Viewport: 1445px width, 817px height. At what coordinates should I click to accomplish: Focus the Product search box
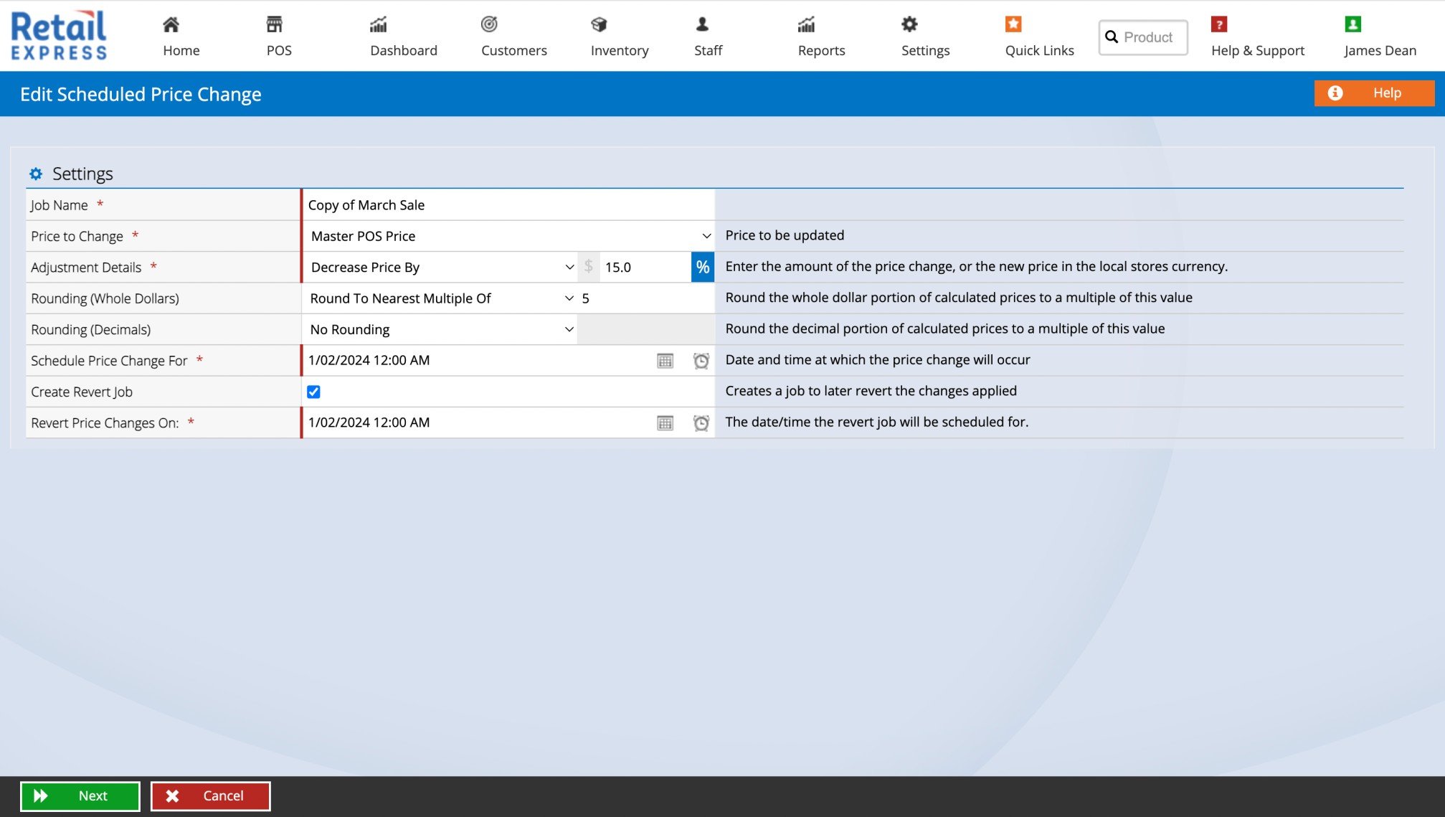(1143, 37)
